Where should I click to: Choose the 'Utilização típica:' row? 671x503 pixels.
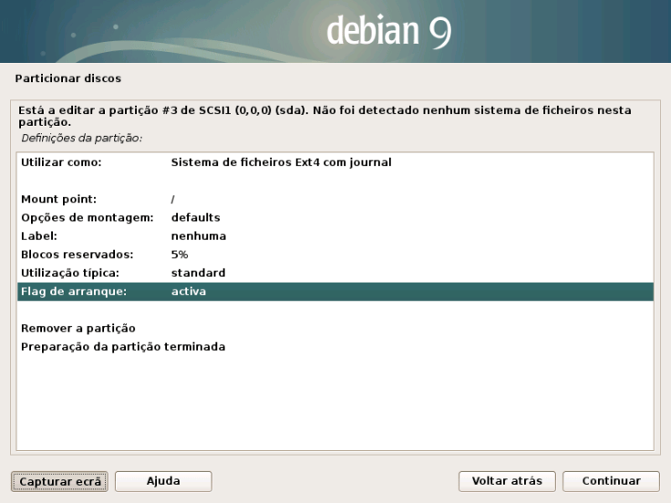click(70, 273)
